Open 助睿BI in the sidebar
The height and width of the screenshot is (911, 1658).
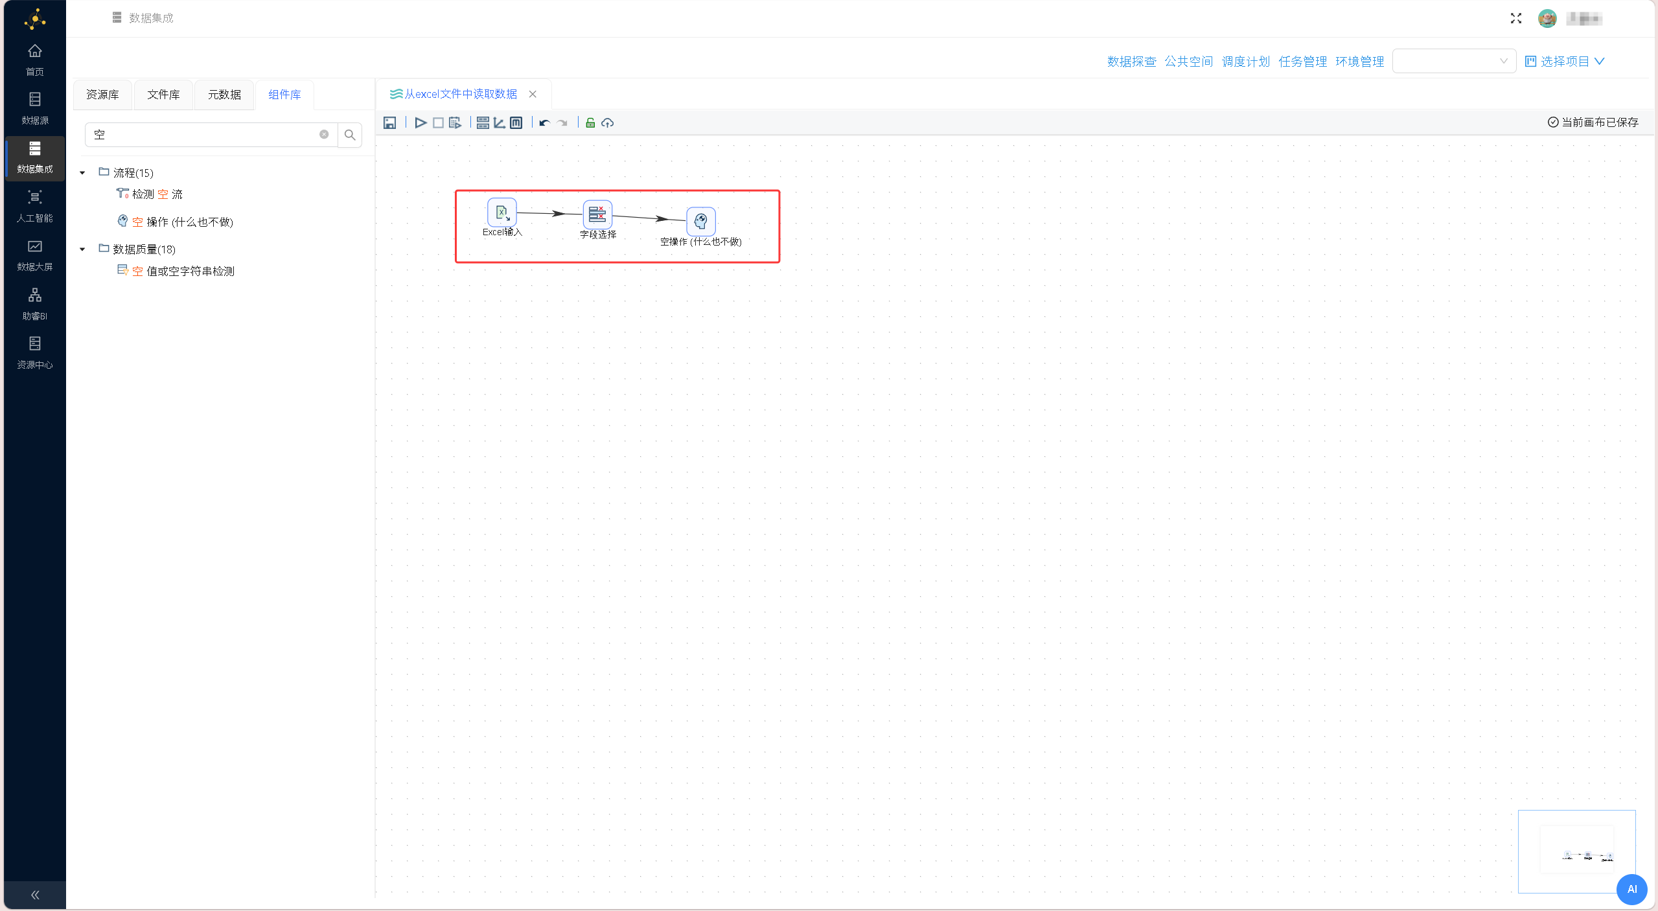pyautogui.click(x=35, y=304)
